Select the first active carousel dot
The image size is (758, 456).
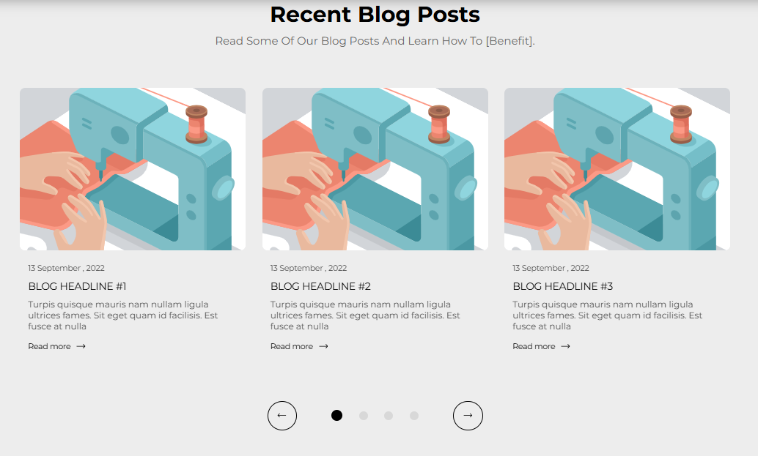[x=337, y=416]
